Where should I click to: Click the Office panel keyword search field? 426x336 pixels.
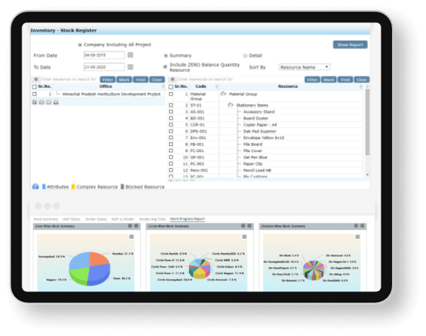coord(69,79)
